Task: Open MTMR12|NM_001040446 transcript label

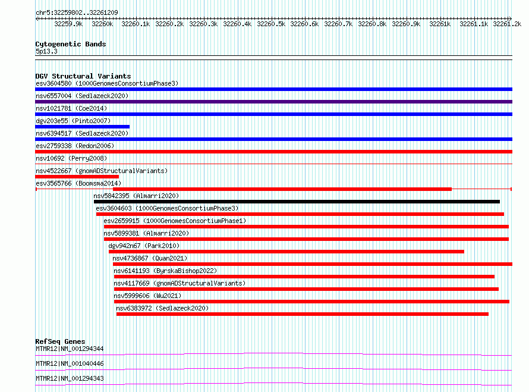Action: pyautogui.click(x=70, y=363)
